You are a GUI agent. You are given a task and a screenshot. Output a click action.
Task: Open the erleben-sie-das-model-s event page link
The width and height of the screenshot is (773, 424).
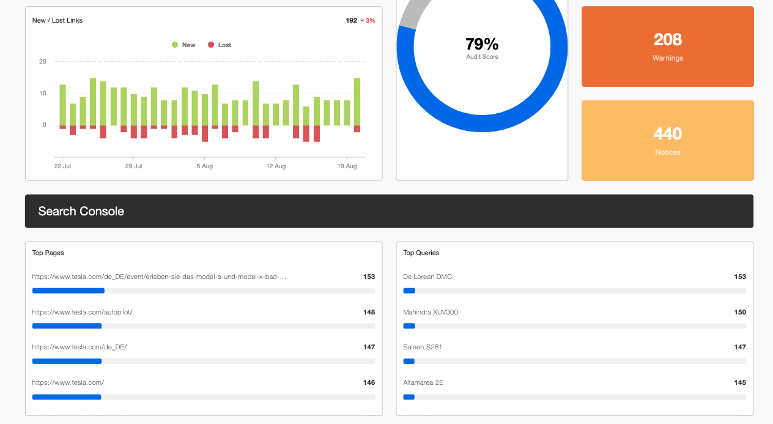pyautogui.click(x=159, y=277)
